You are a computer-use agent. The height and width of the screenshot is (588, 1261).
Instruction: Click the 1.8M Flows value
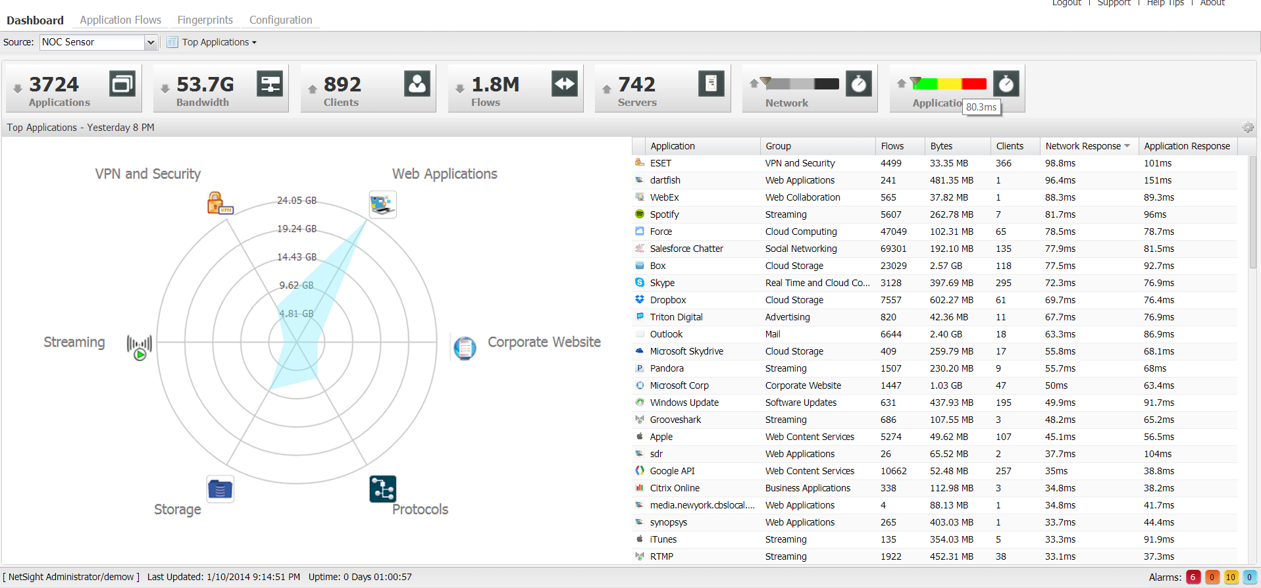(496, 84)
